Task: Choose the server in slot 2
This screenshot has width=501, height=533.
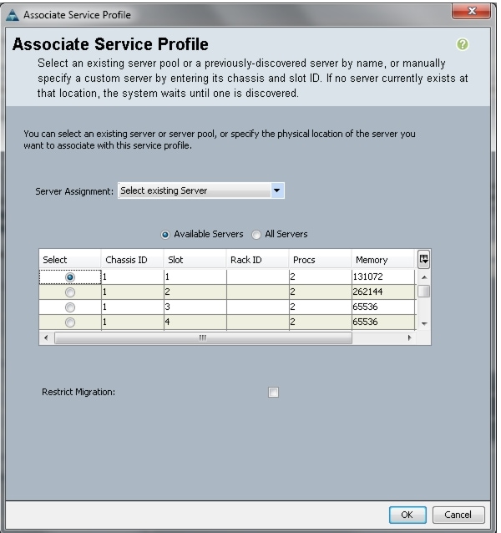Action: 70,292
